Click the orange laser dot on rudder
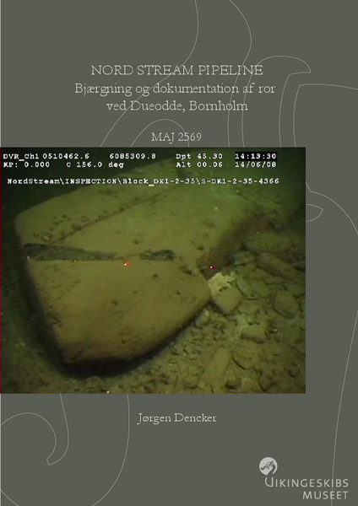 point(126,265)
